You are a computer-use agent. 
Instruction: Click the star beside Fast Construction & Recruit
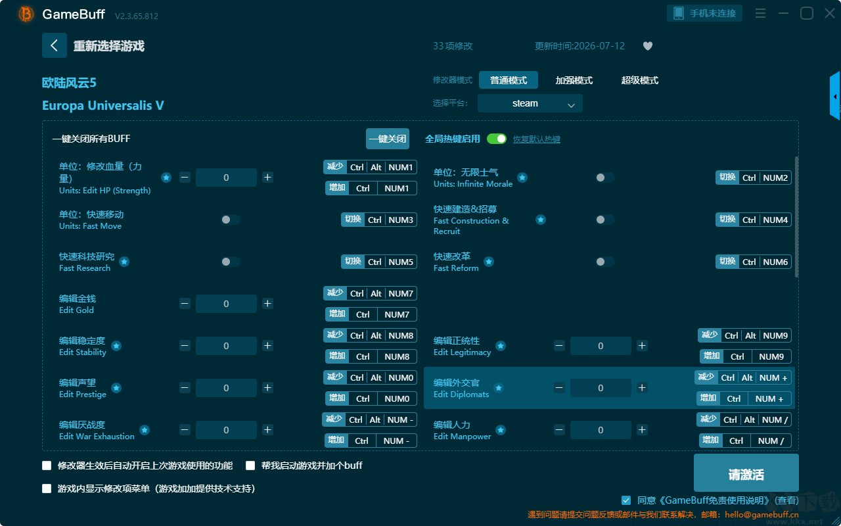[541, 220]
